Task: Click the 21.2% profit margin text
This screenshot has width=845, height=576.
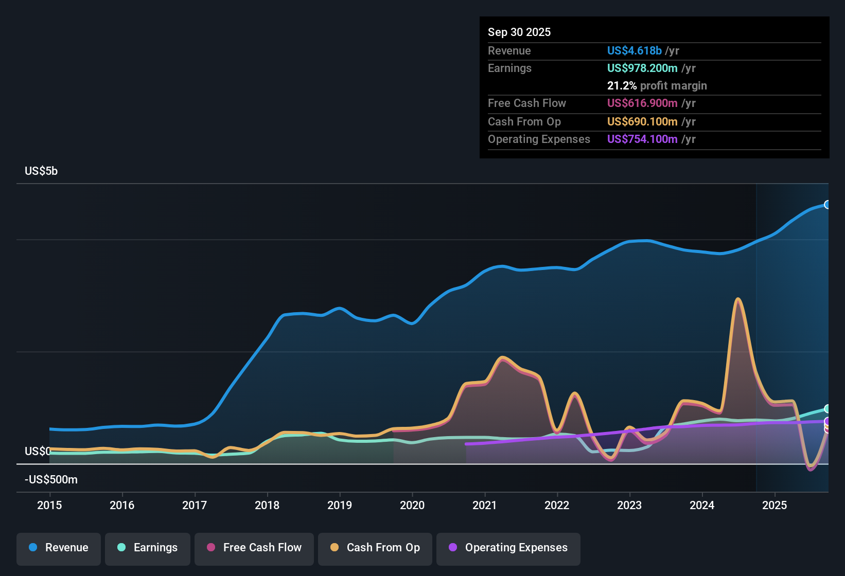Action: pyautogui.click(x=657, y=86)
